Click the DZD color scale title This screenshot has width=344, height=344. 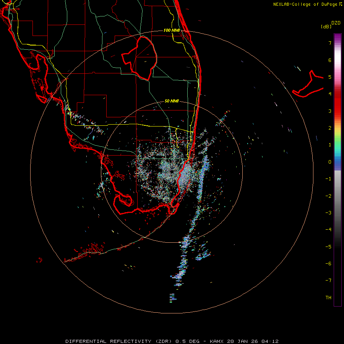click(x=336, y=23)
